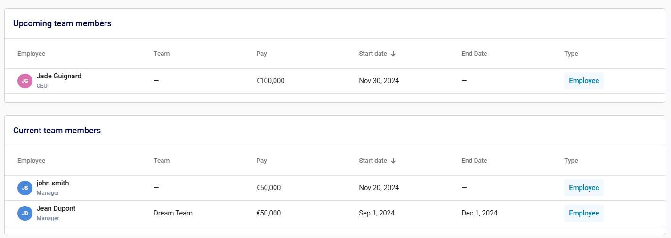671x238 pixels.
Task: Click the Employee type badge for Jade Guignard
Action: (583, 81)
